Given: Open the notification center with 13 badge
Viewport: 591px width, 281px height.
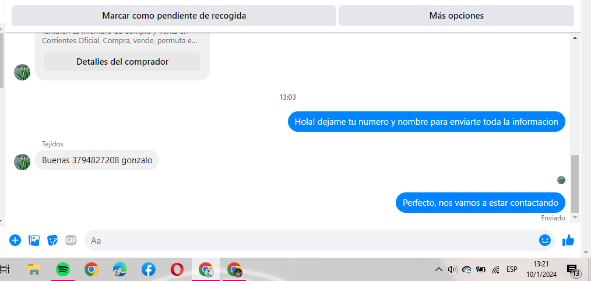Looking at the screenshot, I should tap(573, 270).
